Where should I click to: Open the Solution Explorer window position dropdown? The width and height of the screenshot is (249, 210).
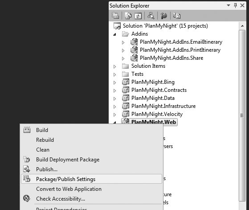tap(229, 5)
